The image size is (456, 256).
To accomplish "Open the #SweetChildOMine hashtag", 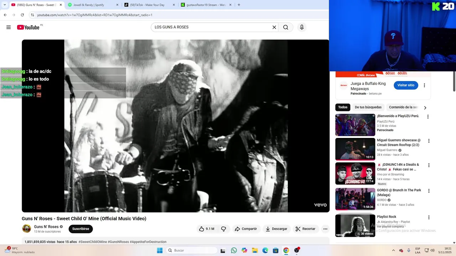I will point(93,242).
